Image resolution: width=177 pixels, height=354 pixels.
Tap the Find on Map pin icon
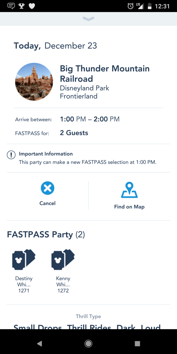pyautogui.click(x=129, y=190)
